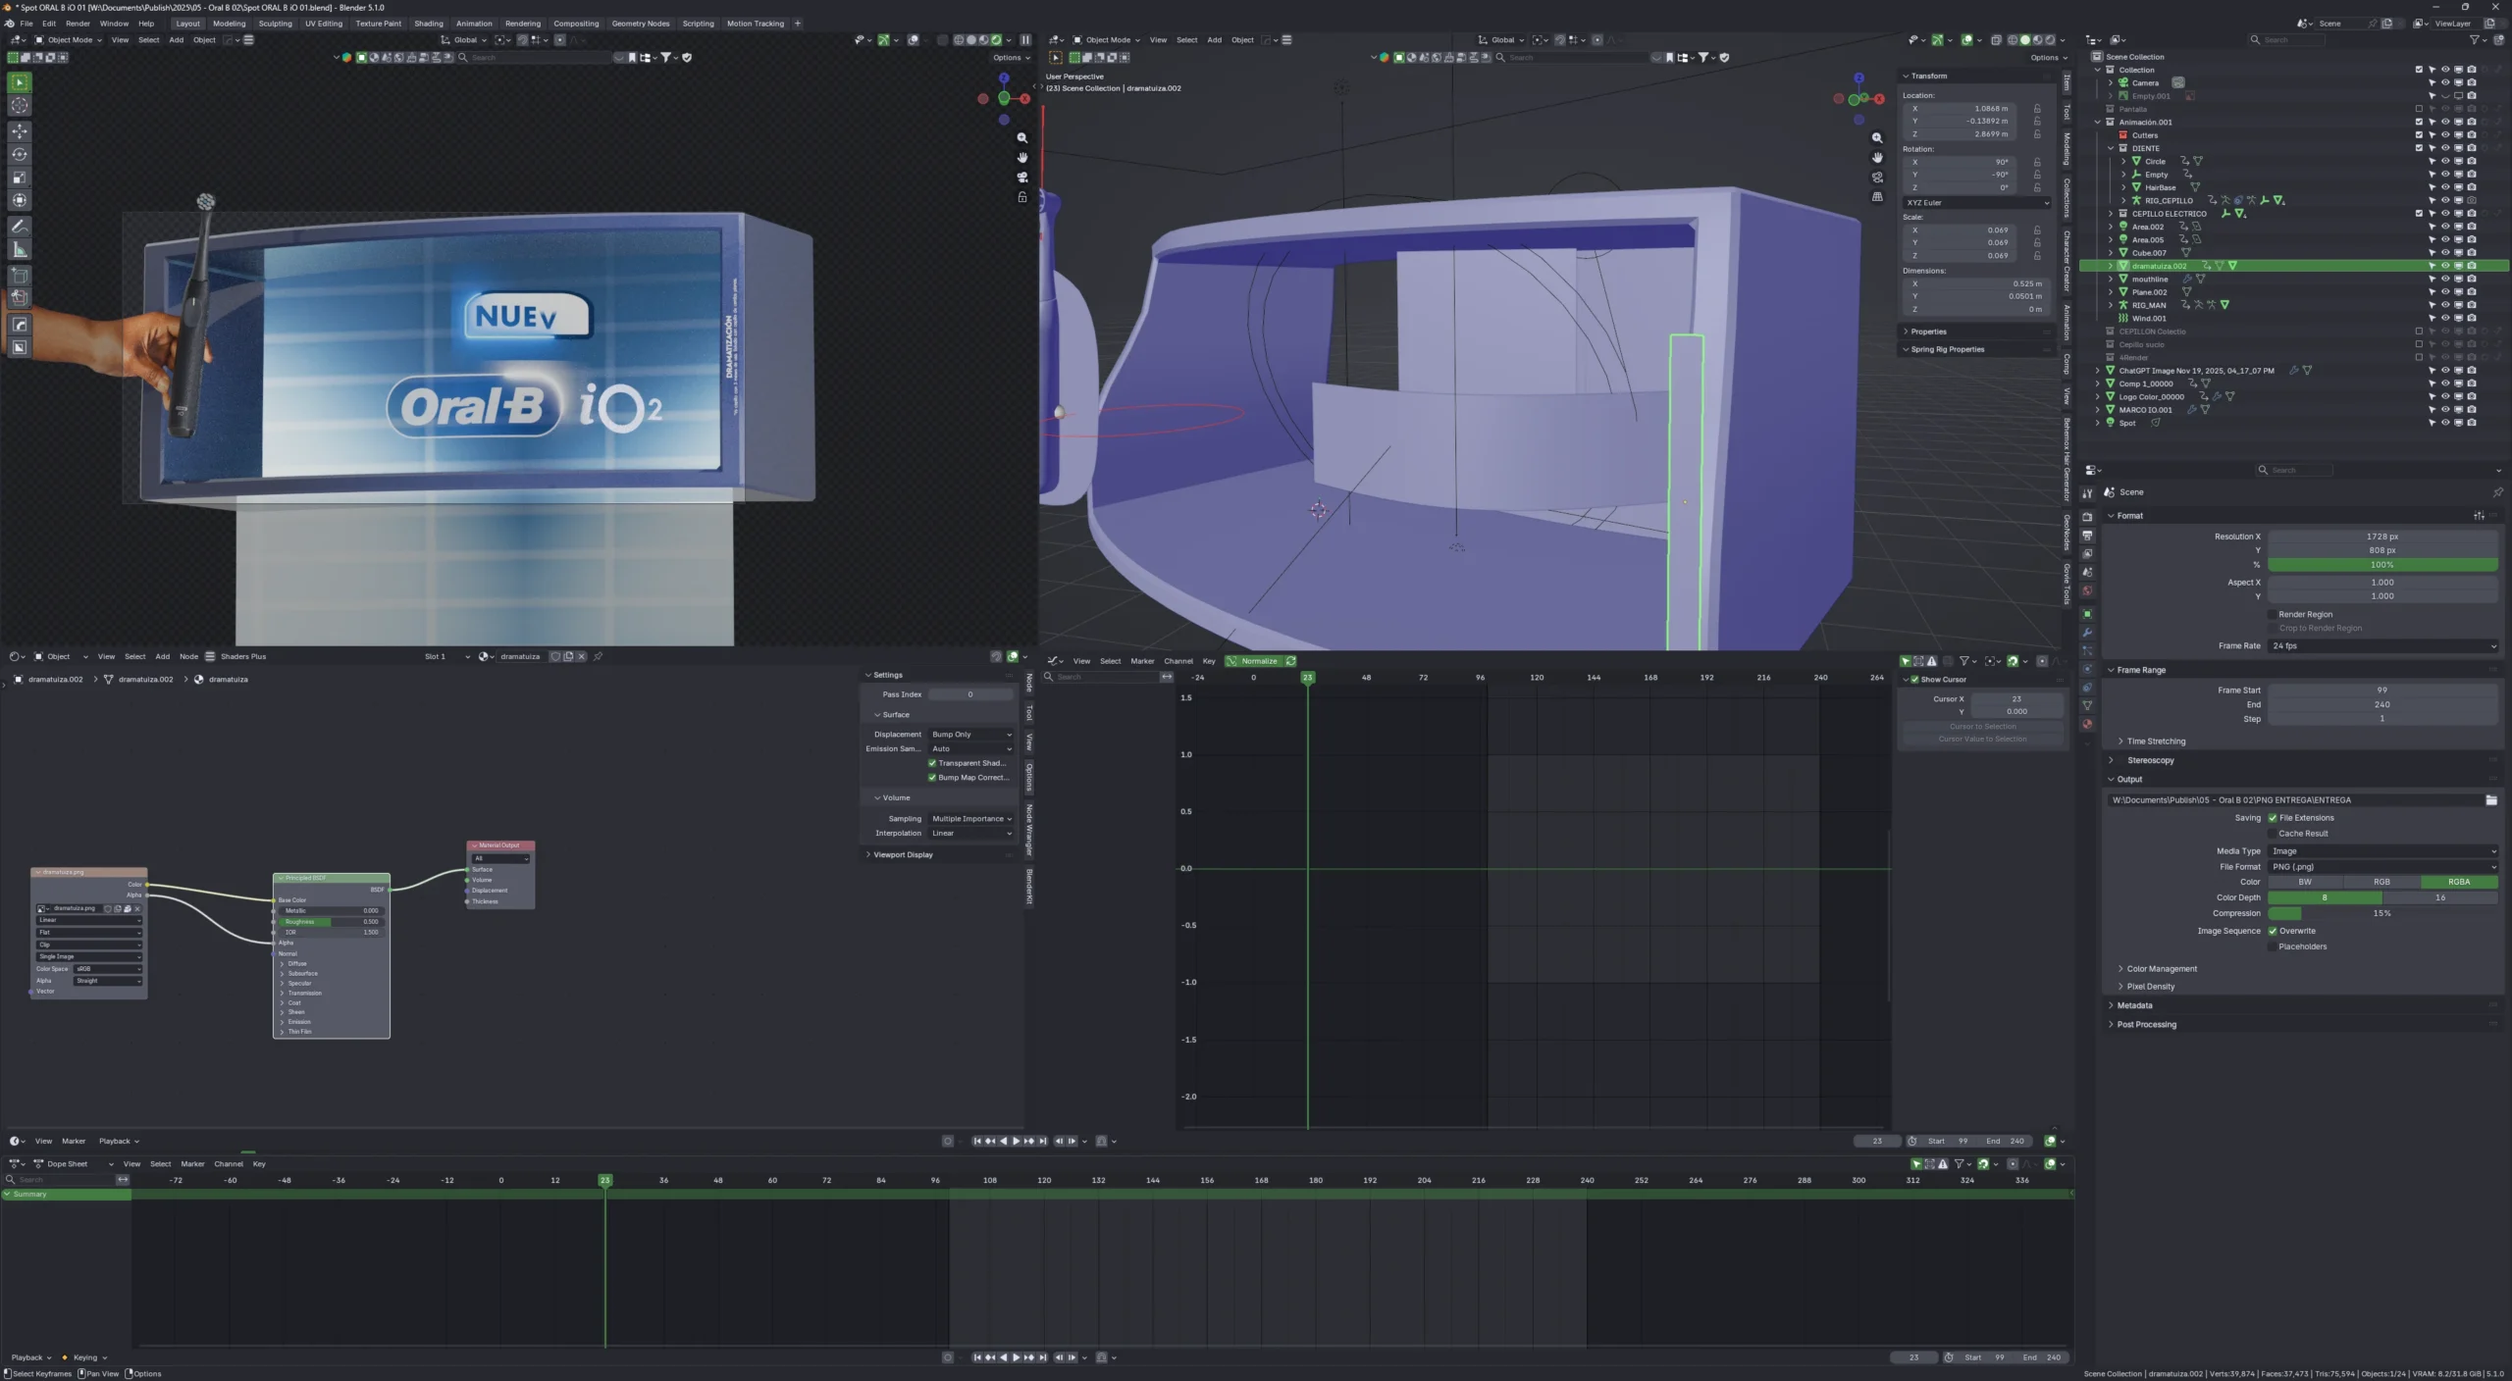Adjust Roughness slider on Principled BSDF node
Screen dimensions: 2512x1381
[331, 922]
